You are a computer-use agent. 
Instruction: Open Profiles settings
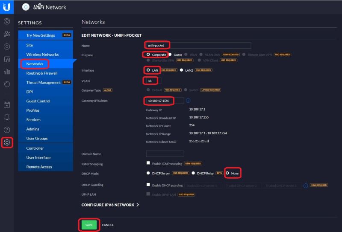coord(46,110)
